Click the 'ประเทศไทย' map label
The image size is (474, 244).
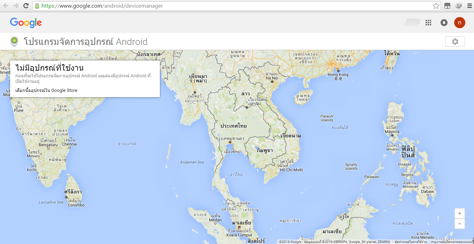click(x=233, y=126)
